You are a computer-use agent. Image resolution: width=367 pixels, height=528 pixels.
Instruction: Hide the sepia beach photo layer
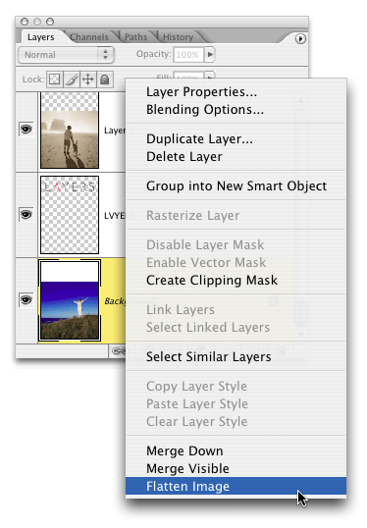26,130
